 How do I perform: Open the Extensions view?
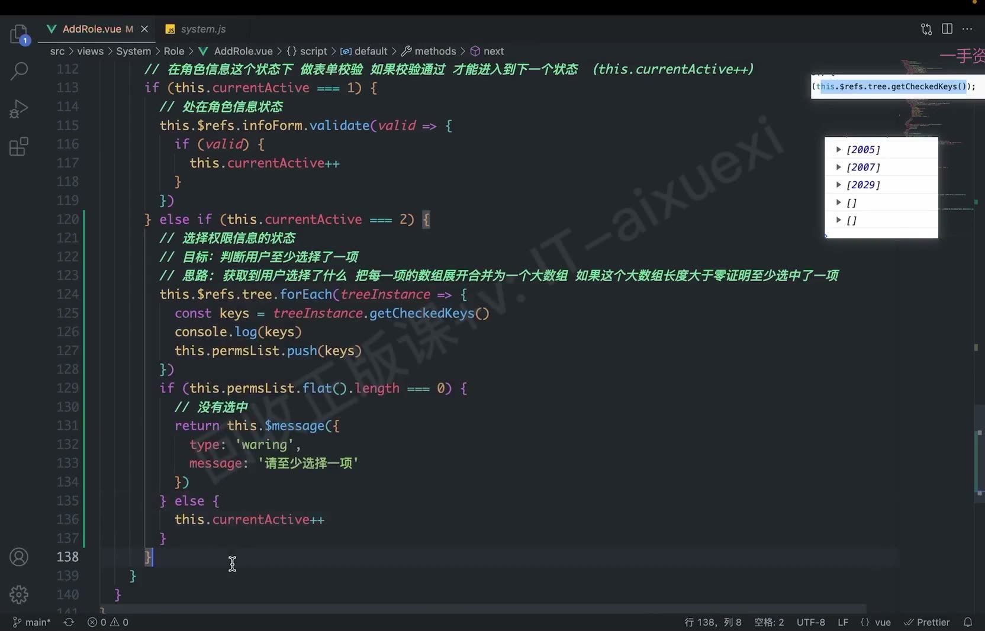tap(19, 146)
